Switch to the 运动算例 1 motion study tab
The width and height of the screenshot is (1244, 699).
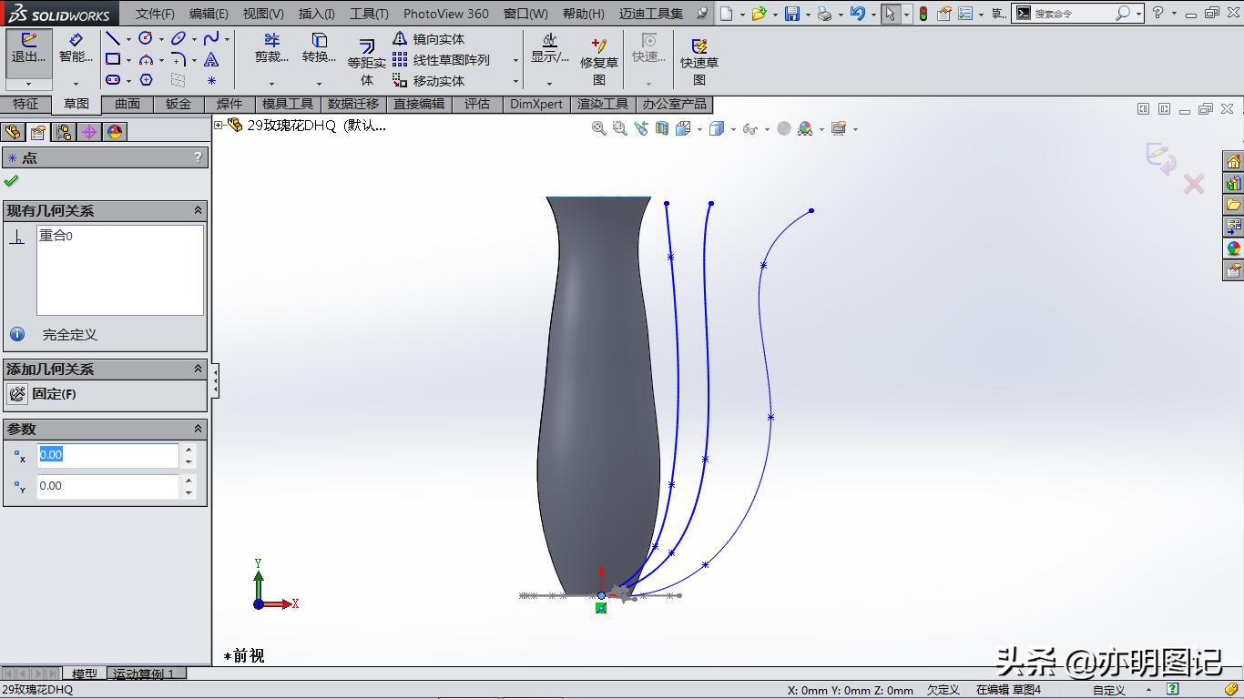coord(144,674)
